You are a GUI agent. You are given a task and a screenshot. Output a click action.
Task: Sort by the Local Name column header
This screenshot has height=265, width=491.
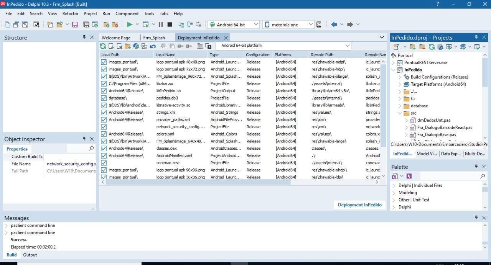coord(181,55)
